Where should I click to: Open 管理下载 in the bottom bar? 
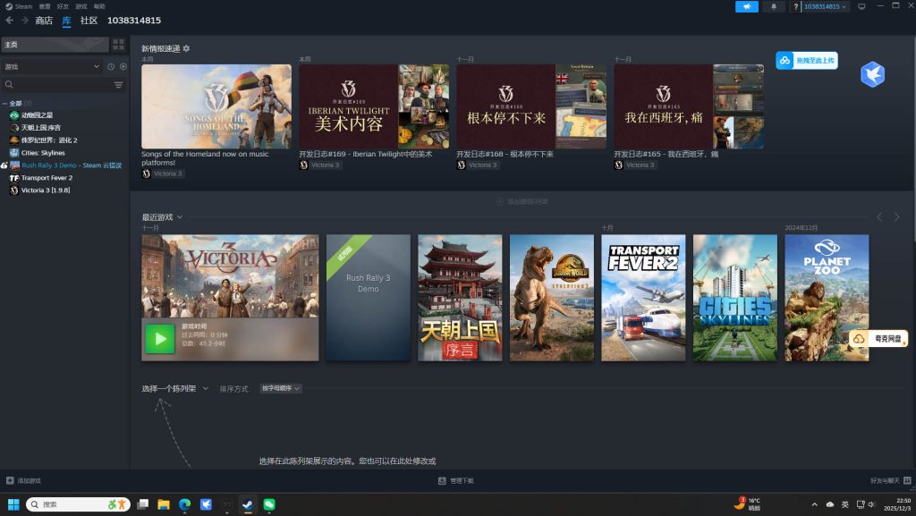[456, 481]
